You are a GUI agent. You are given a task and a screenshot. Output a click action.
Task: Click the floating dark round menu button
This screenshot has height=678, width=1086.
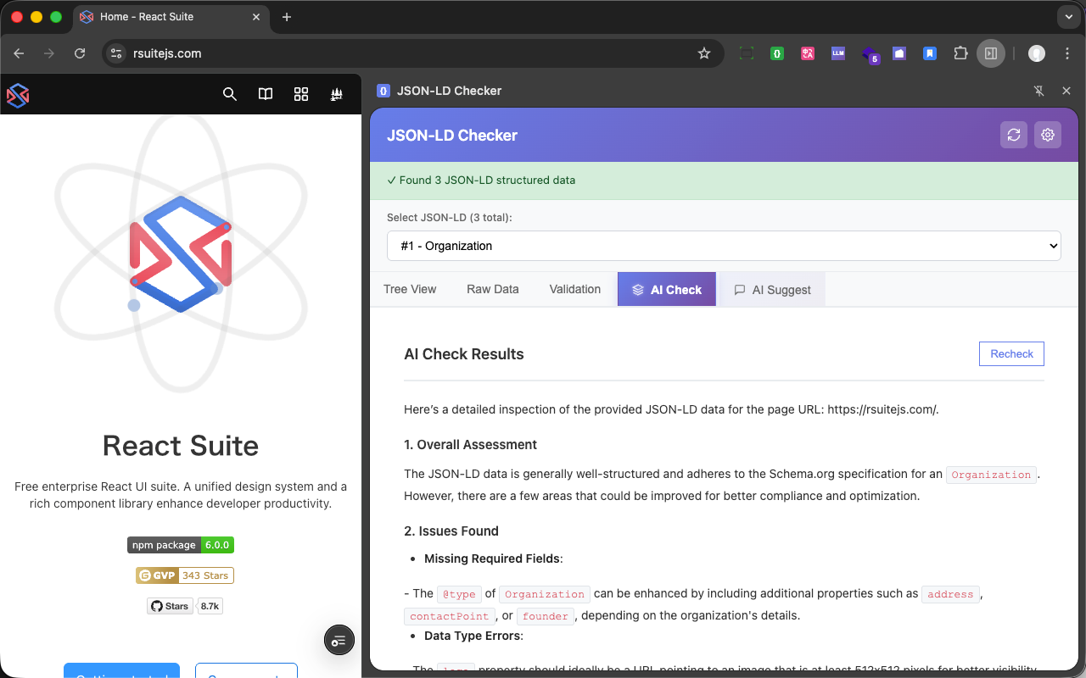[x=339, y=641]
